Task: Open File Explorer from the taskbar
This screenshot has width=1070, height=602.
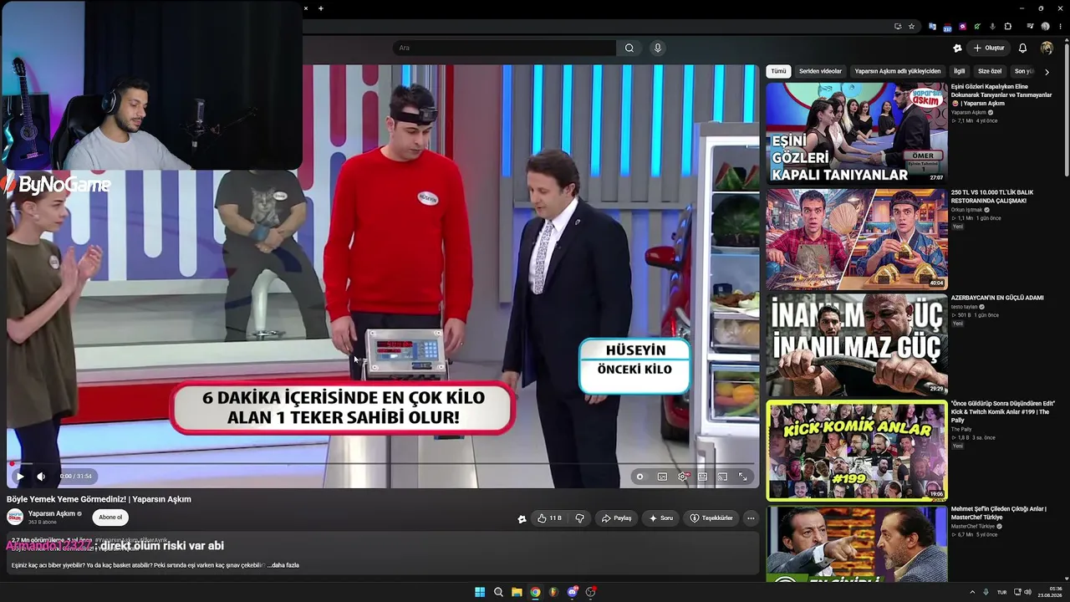Action: (x=517, y=592)
